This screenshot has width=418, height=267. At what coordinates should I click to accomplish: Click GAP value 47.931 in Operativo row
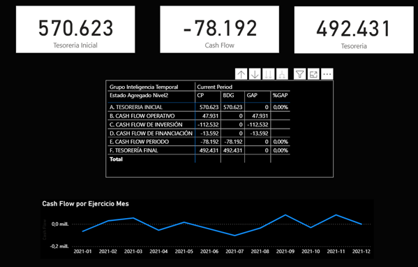260,116
